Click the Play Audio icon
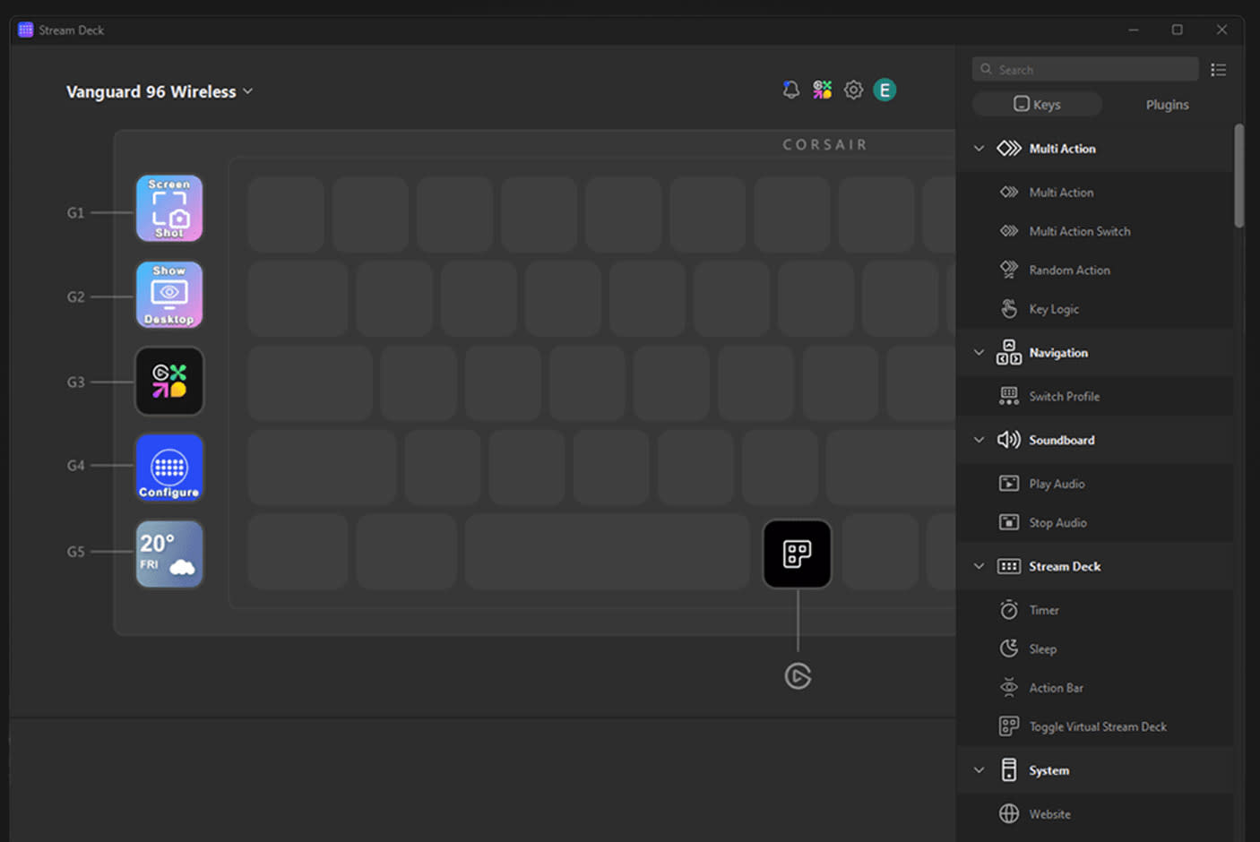This screenshot has width=1260, height=842. pyautogui.click(x=1009, y=484)
